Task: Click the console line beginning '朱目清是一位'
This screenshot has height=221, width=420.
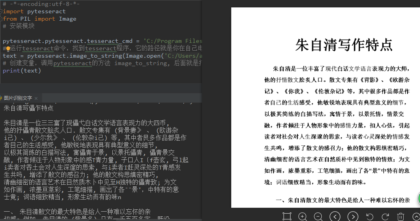Action: [x=87, y=123]
